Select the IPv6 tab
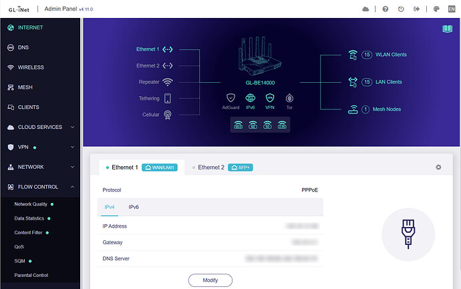This screenshot has height=289, width=461. (134, 208)
